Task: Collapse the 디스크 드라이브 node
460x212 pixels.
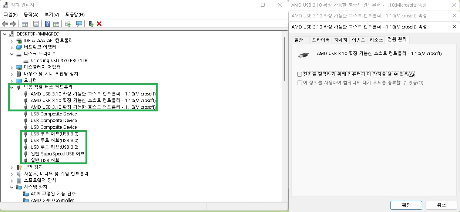Action: coord(11,54)
